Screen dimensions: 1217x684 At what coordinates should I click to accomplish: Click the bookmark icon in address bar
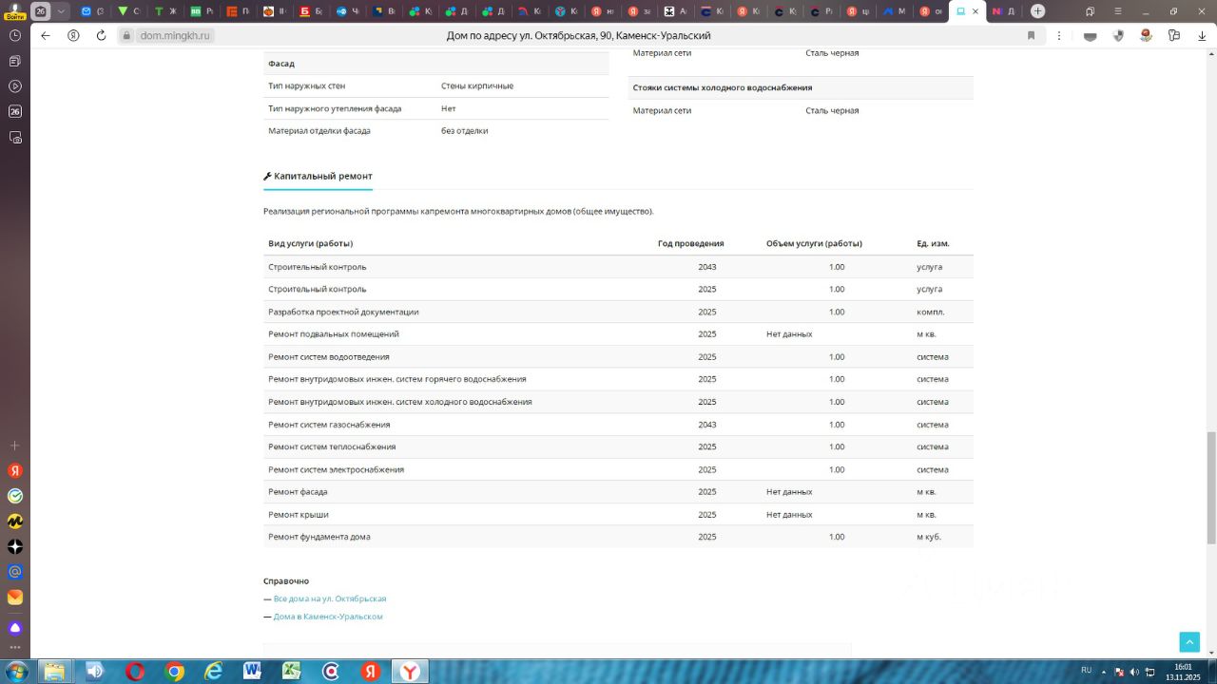1031,35
